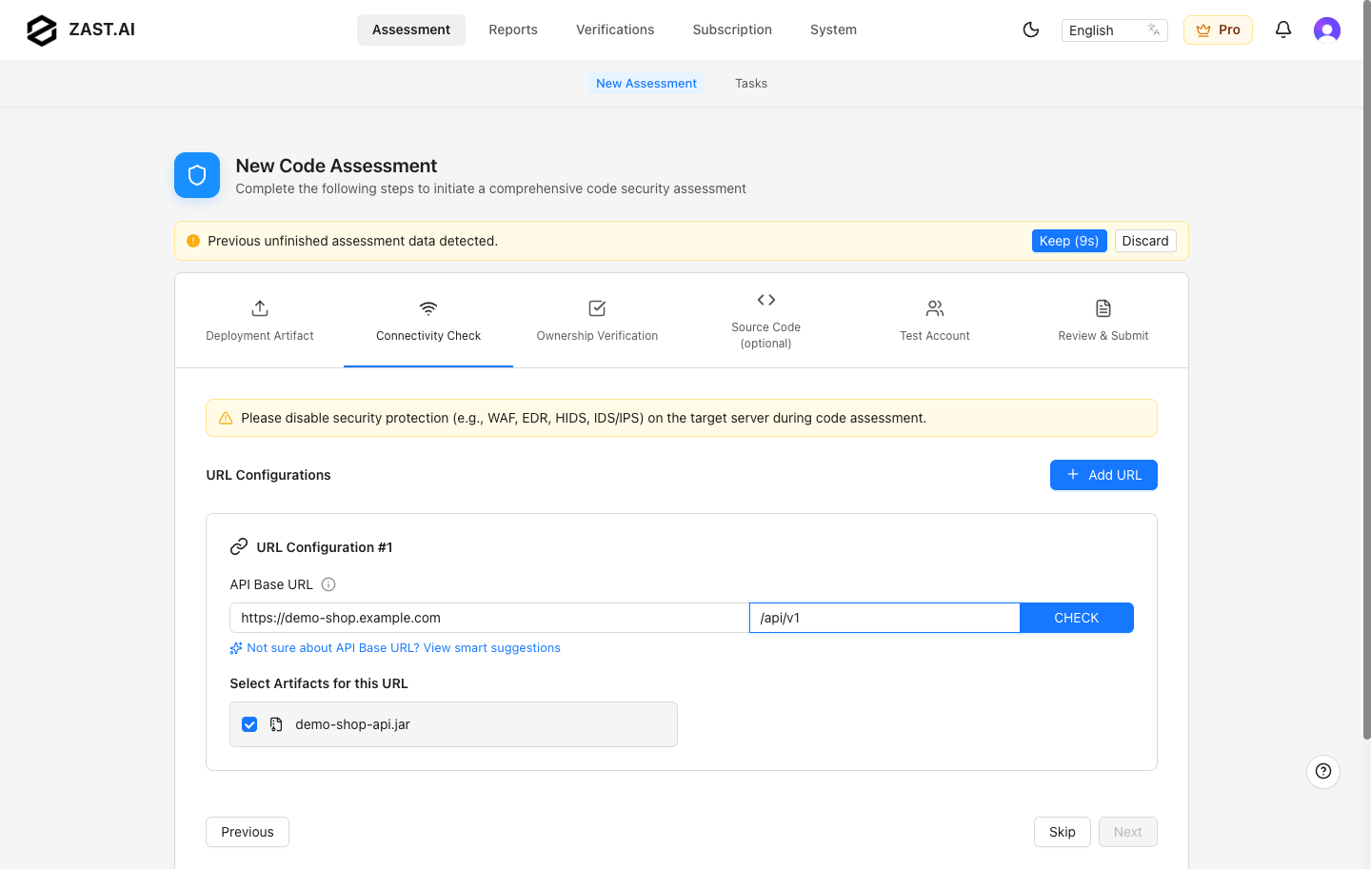Go to the Ownership Verification step
1371x869 pixels.
tap(597, 321)
